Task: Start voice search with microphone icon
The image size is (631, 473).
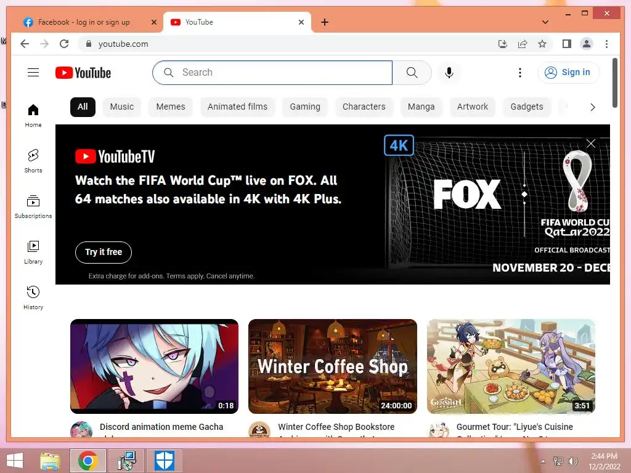Action: click(x=449, y=73)
